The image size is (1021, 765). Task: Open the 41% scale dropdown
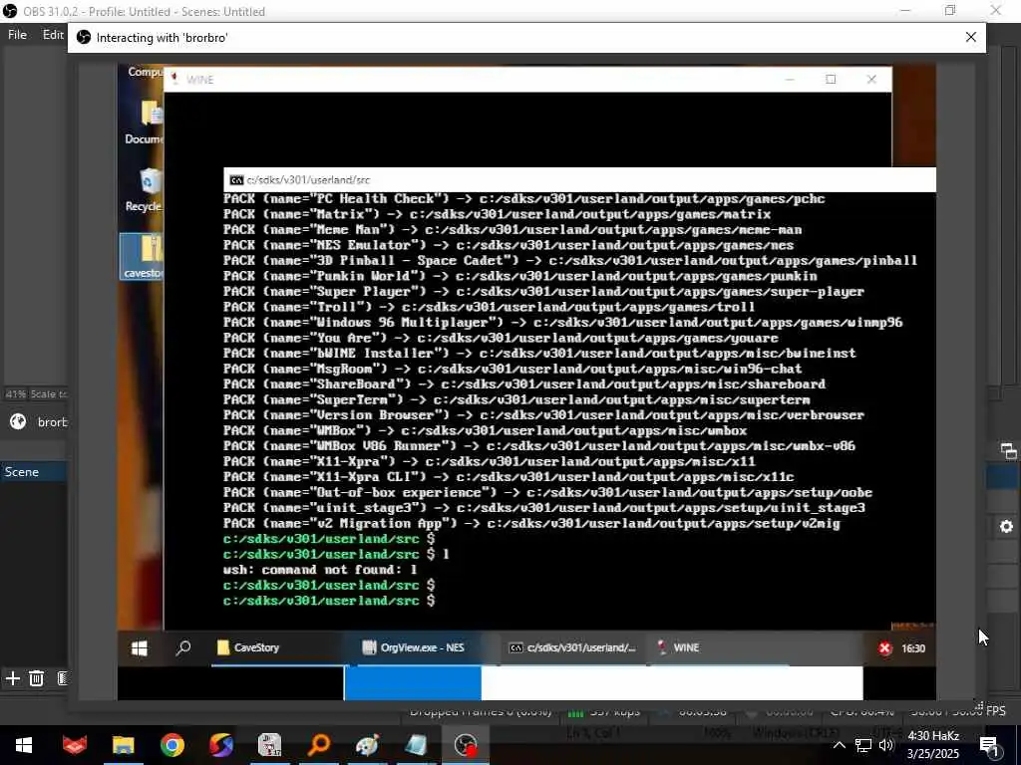[35, 393]
